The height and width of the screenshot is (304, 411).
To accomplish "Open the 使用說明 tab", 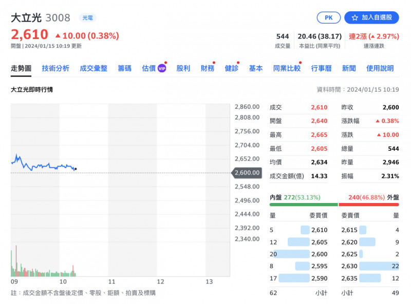I will pos(380,69).
